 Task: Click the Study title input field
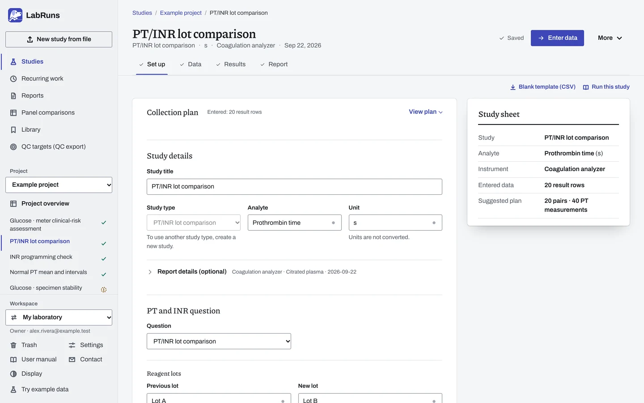[x=294, y=187]
